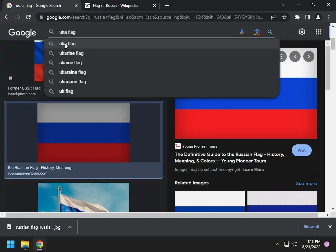The width and height of the screenshot is (336, 252).
Task: Open youngpioneertours.com source caption
Action: tap(28, 173)
